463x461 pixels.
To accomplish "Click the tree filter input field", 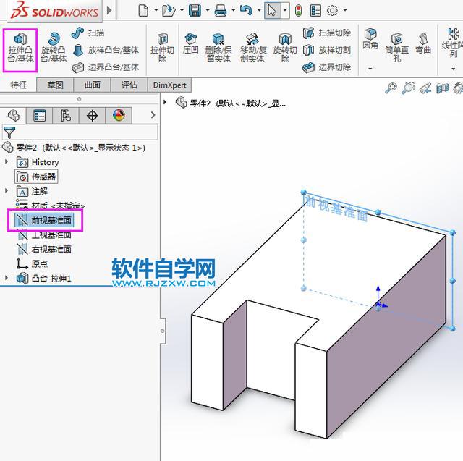I will pyautogui.click(x=80, y=132).
